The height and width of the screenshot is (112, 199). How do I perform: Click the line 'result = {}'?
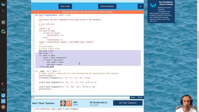tap(44, 29)
